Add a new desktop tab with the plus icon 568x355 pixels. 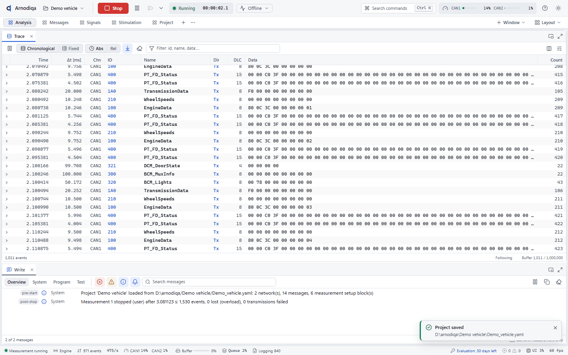coord(183,22)
